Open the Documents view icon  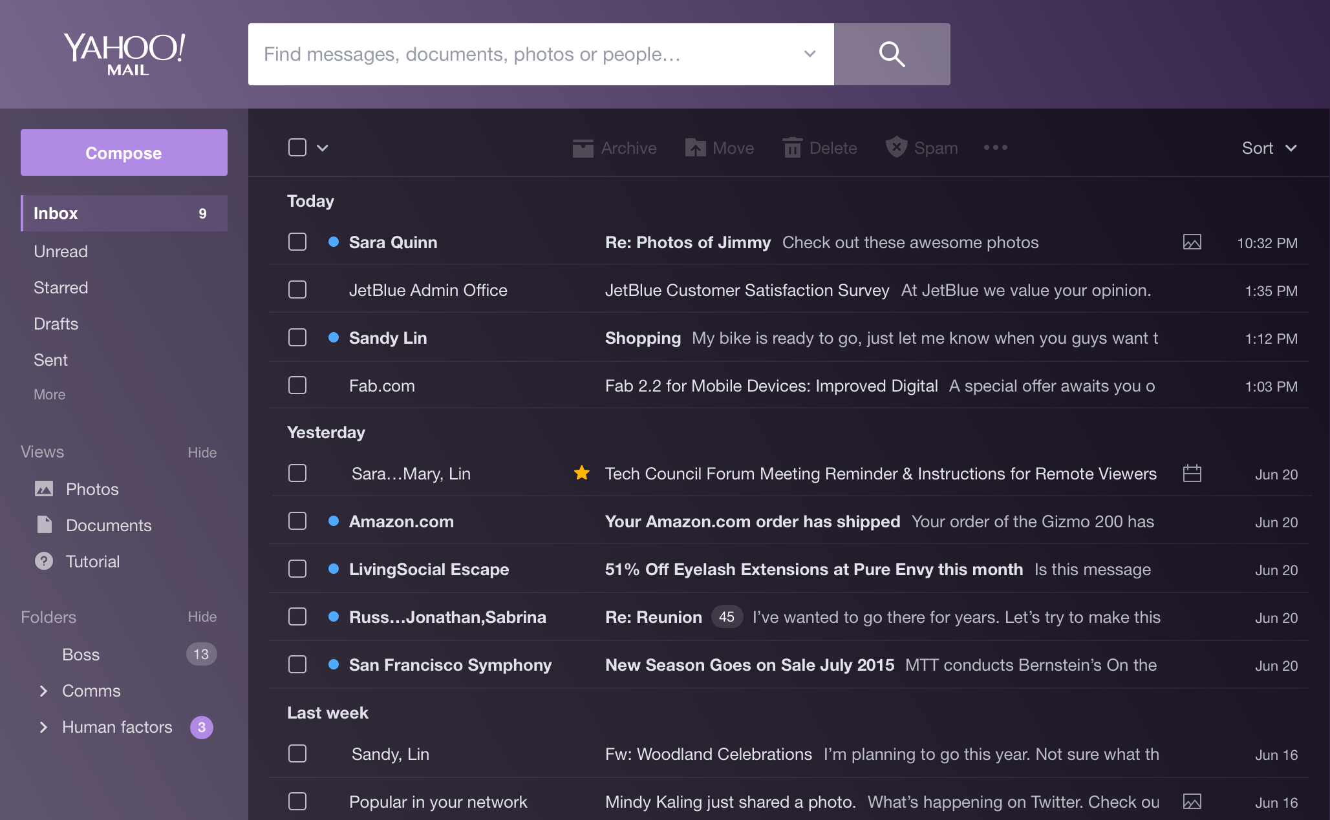pos(43,525)
